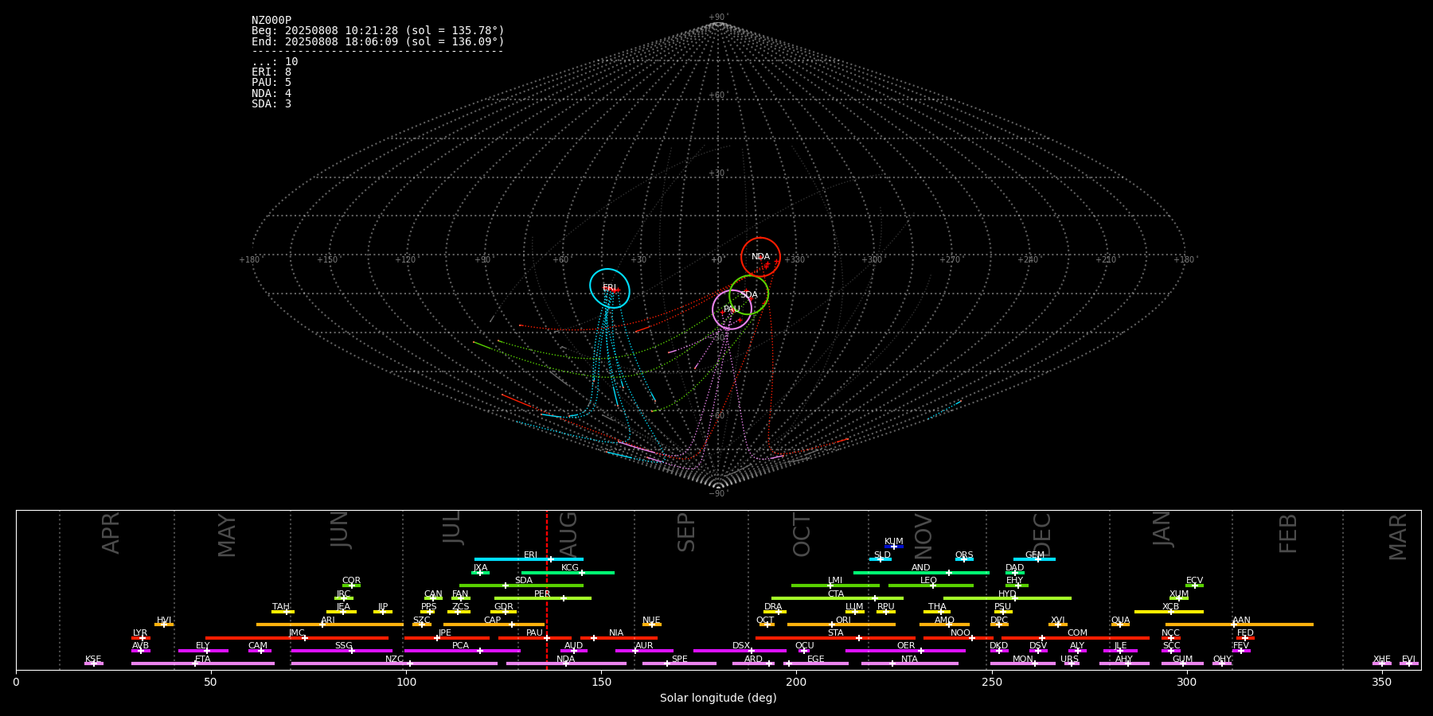The image size is (1433, 716).
Task: Click the +90 latitude label at map top
Action: 717,18
